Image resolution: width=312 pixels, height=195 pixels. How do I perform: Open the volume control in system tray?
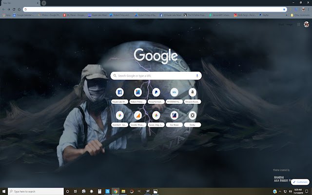point(291,192)
